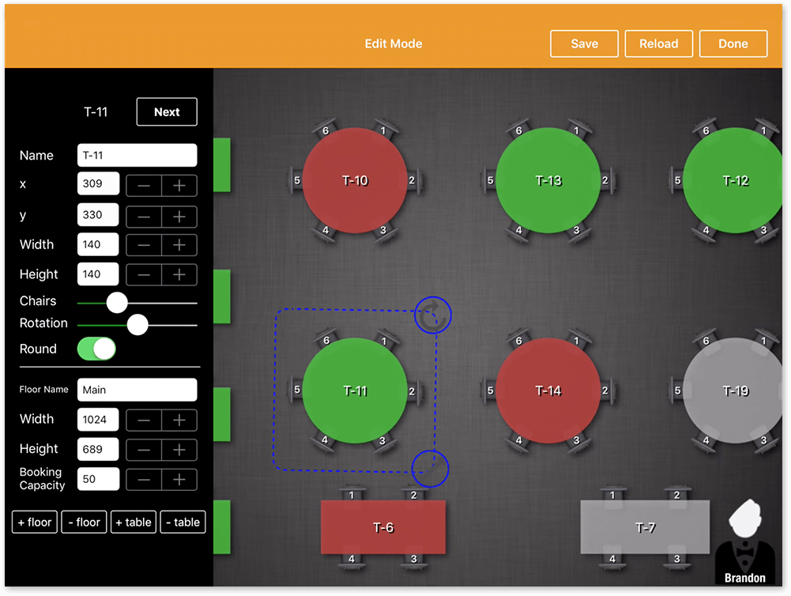Select the Brandon waiter avatar icon
This screenshot has height=596, width=791.
[745, 541]
